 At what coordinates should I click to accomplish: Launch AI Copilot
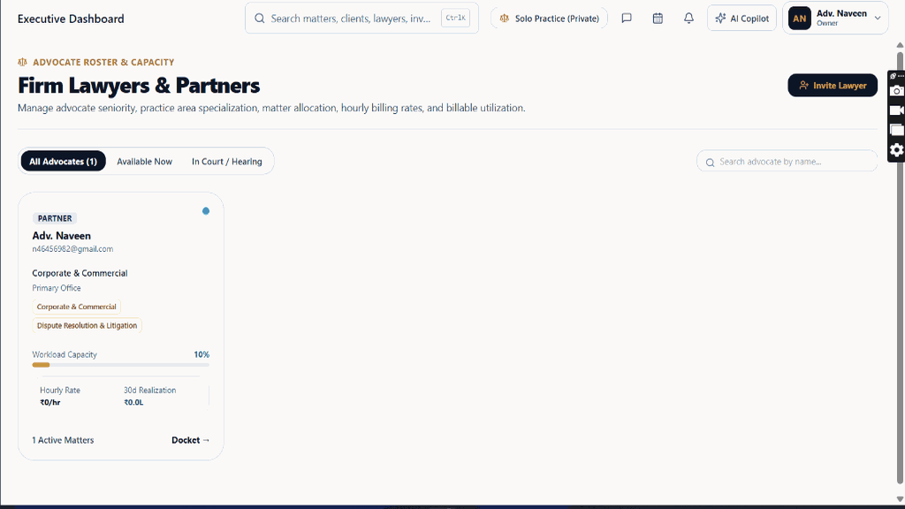point(741,19)
